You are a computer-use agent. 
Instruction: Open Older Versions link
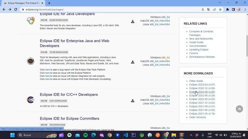[x=198, y=117]
